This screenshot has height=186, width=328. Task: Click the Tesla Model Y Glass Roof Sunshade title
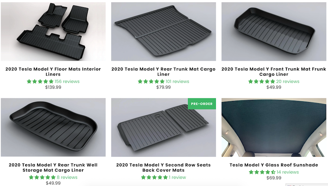click(274, 165)
